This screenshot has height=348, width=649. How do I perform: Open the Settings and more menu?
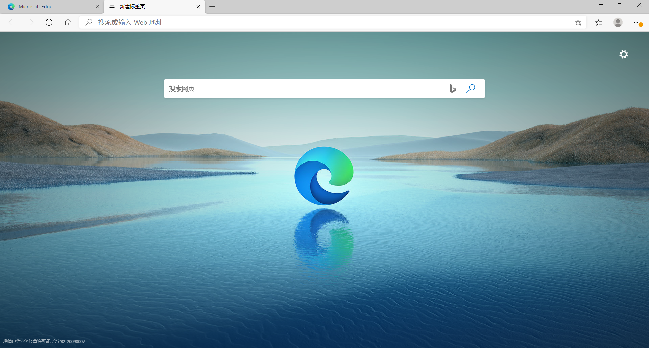[638, 22]
